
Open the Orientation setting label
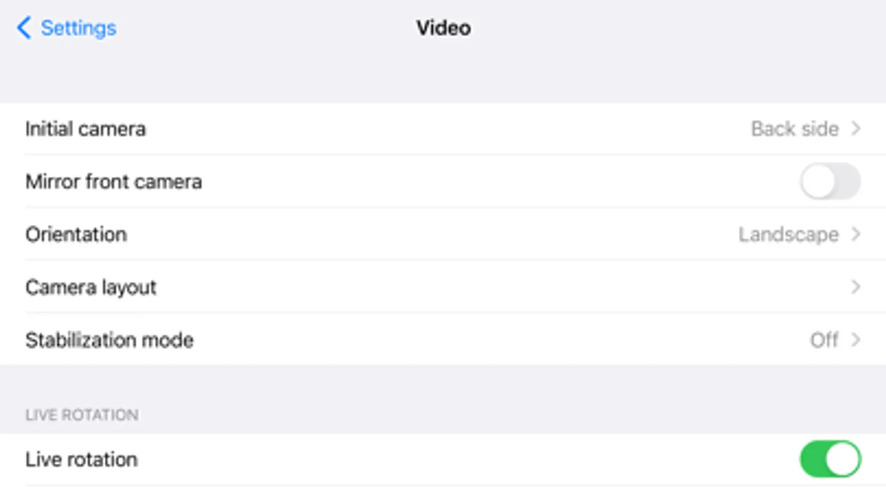pyautogui.click(x=76, y=235)
